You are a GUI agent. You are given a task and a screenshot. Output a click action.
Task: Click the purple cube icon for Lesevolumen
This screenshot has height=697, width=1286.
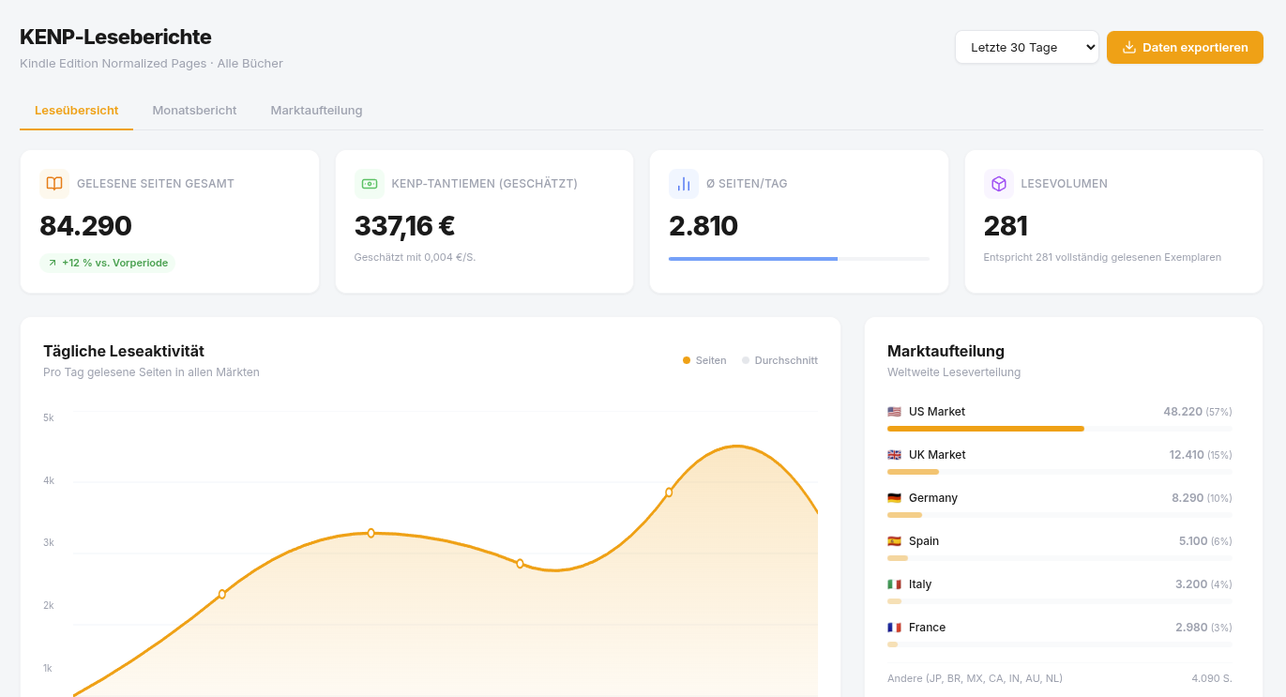click(999, 184)
